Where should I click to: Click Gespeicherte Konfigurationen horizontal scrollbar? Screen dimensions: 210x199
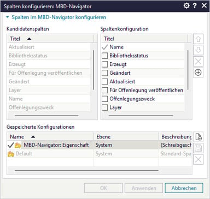(86, 171)
